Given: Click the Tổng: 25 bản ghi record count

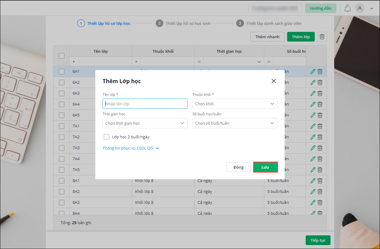Looking at the screenshot, I should (x=76, y=223).
